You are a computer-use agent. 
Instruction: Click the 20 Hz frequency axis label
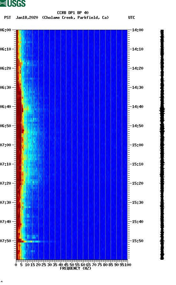coord(38,265)
